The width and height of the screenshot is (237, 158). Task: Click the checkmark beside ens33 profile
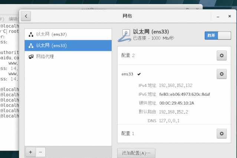[x=139, y=74]
